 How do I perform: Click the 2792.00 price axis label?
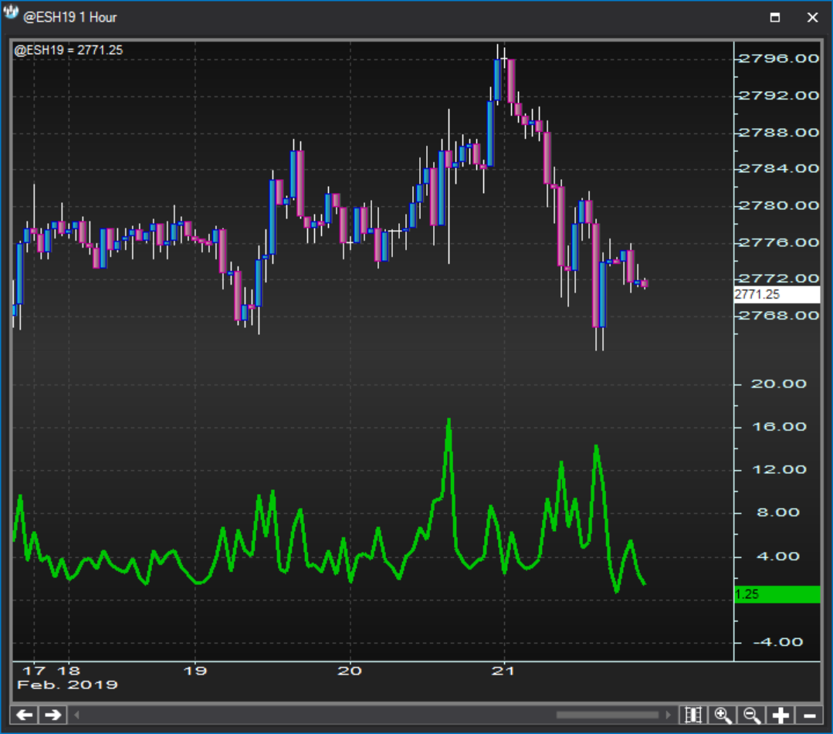779,96
